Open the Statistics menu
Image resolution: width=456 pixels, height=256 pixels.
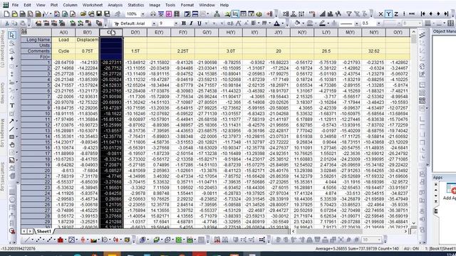click(136, 5)
